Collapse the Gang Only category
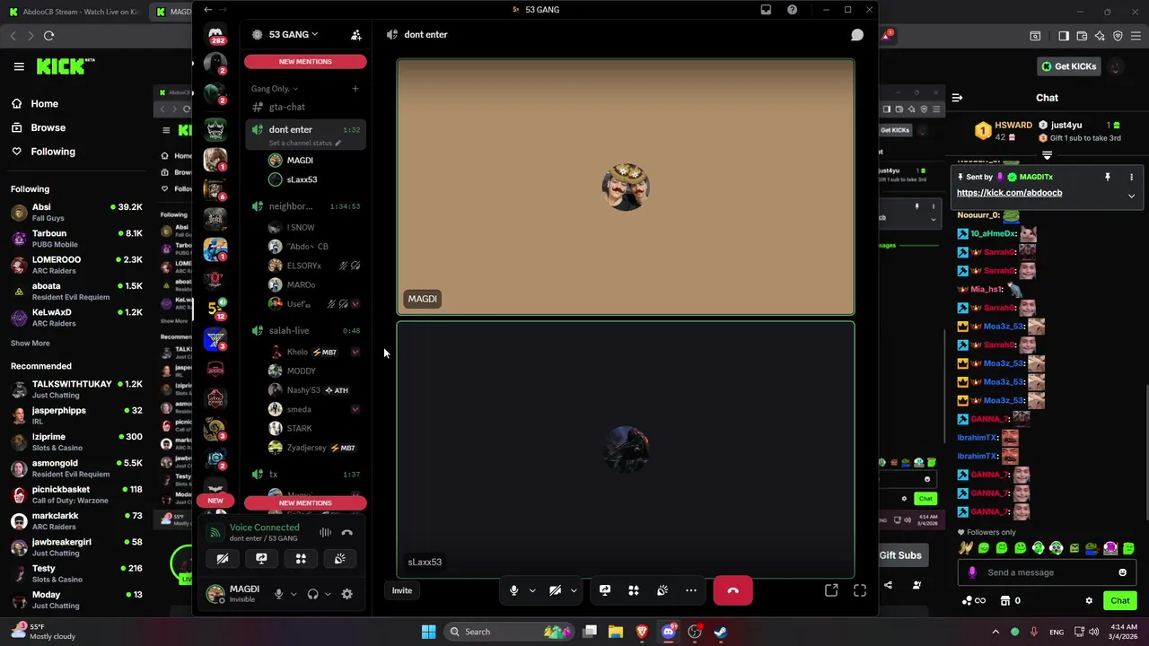The width and height of the screenshot is (1149, 646). tap(274, 89)
